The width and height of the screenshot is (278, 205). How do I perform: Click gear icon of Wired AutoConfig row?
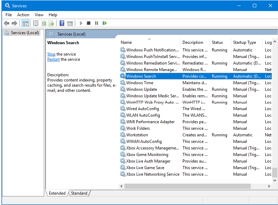point(123,108)
